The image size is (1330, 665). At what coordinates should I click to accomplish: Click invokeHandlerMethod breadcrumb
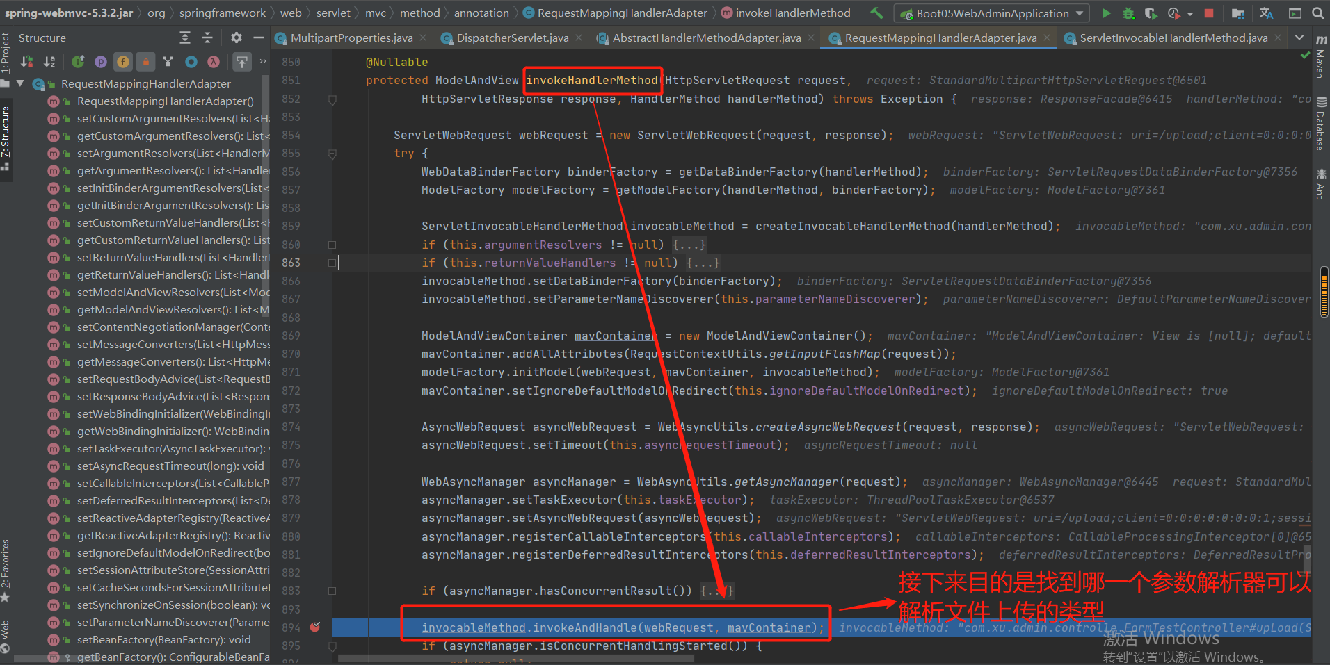click(x=793, y=13)
